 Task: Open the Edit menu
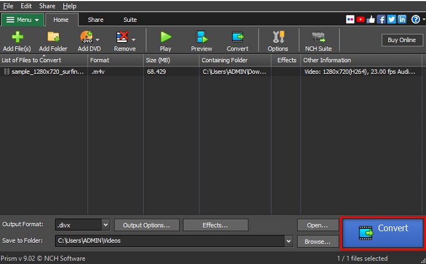pos(26,6)
